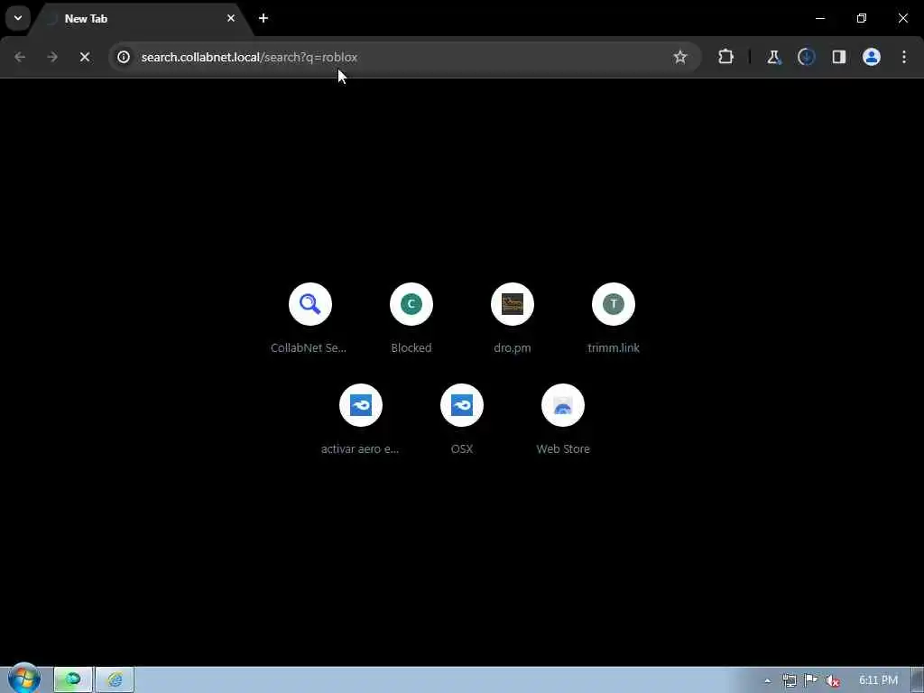Go back to previous page
The image size is (924, 693).
pos(20,57)
